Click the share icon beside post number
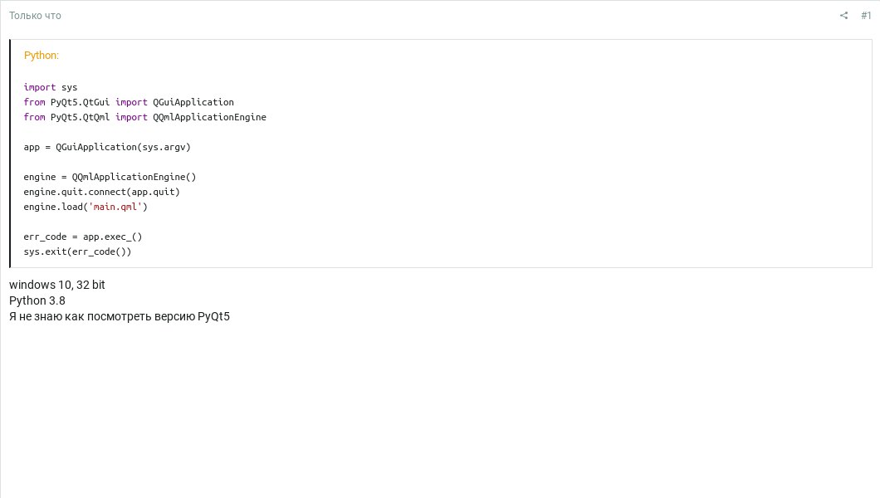The height and width of the screenshot is (498, 880). coord(843,16)
